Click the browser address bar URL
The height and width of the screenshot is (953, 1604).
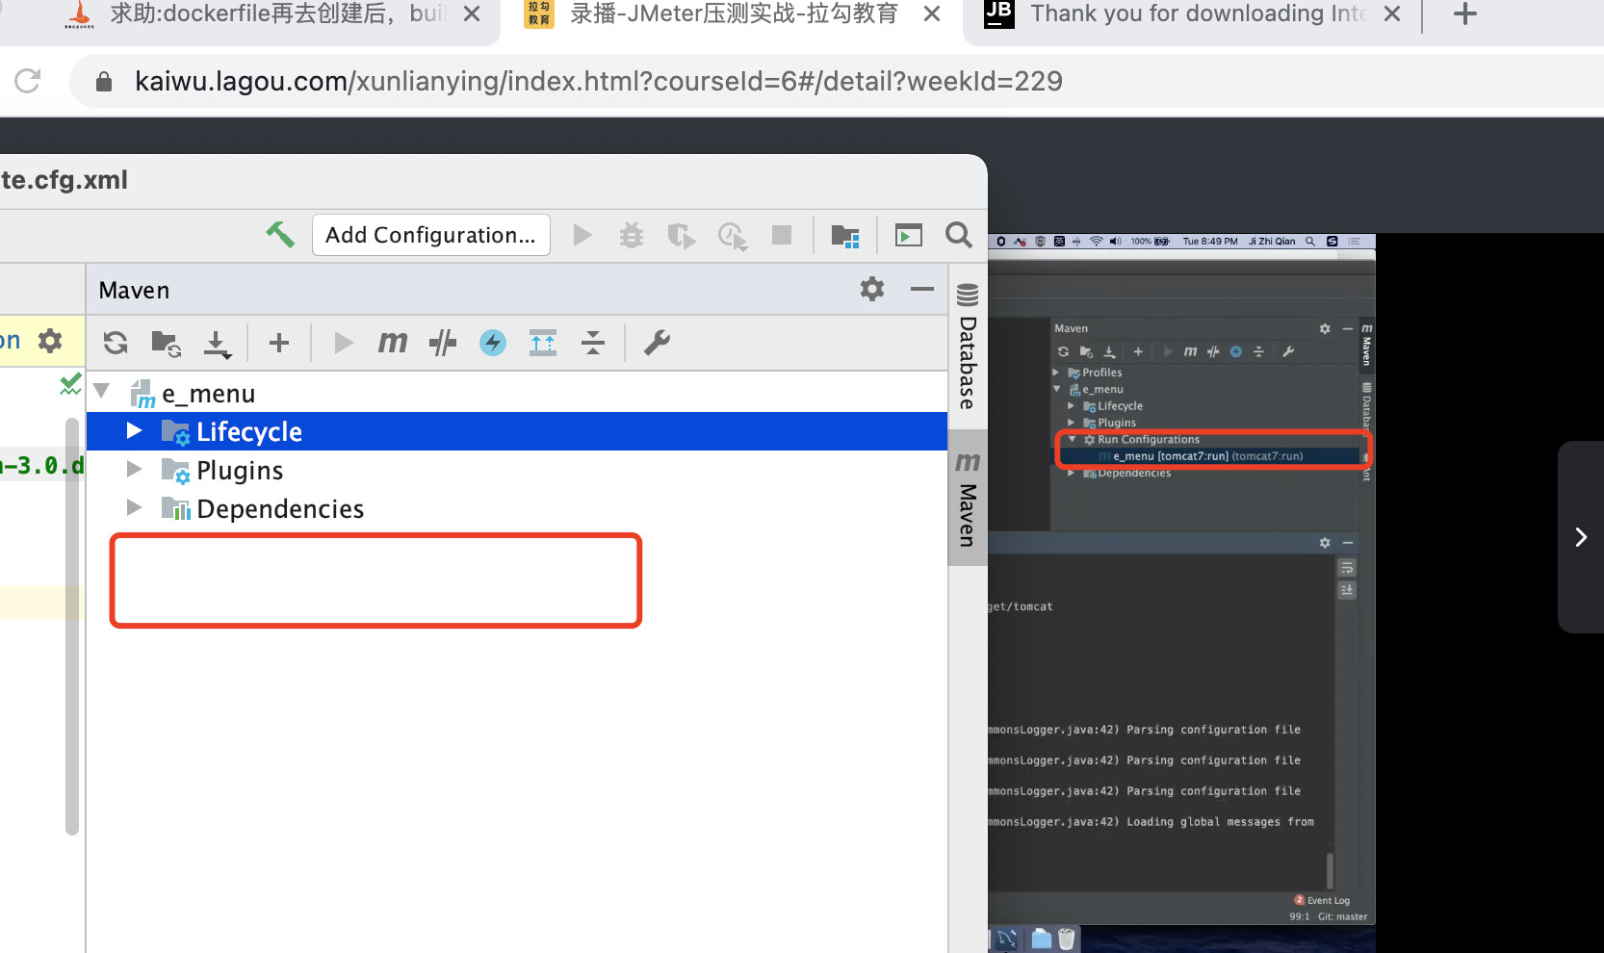pyautogui.click(x=599, y=82)
